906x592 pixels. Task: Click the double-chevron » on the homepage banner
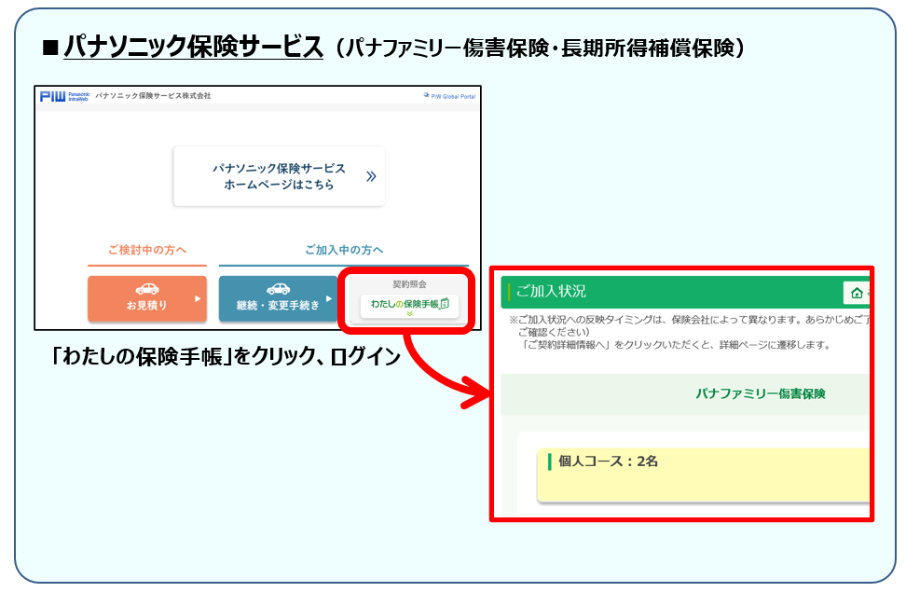point(371,176)
